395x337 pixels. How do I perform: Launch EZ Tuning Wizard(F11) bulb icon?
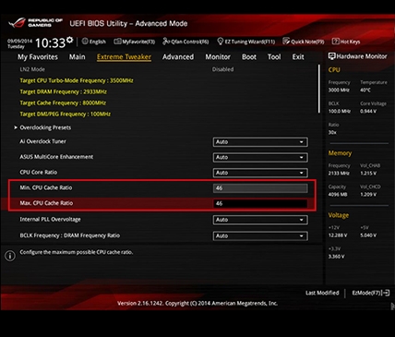(221, 42)
